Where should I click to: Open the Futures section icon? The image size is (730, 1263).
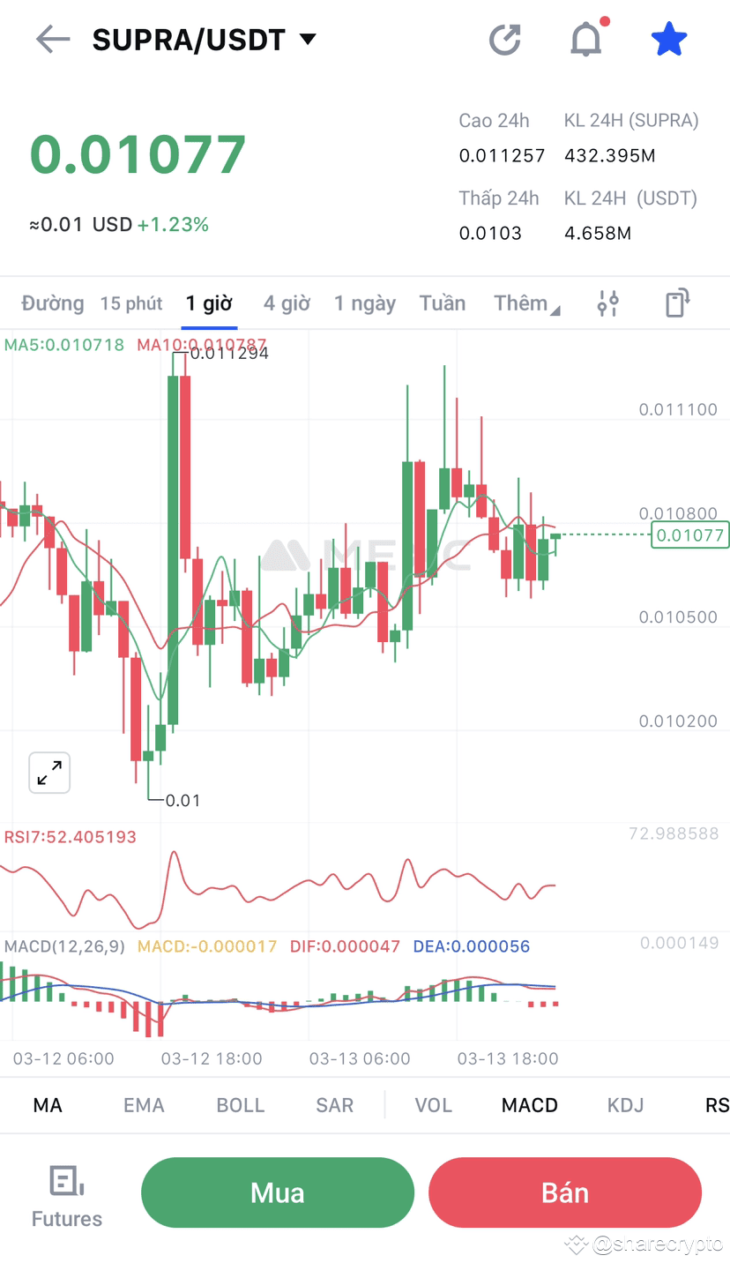67,1196
